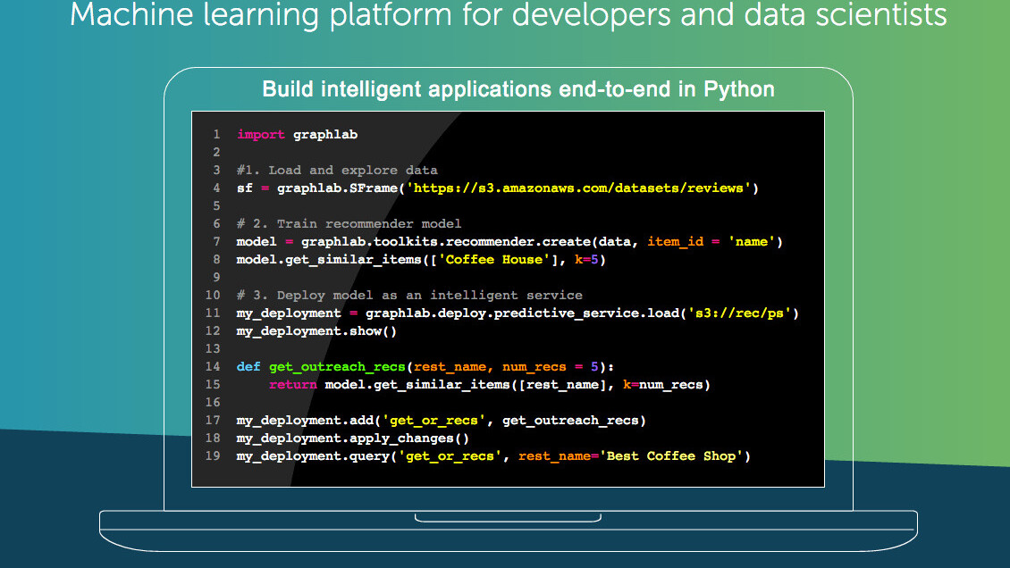The image size is (1010, 568).
Task: Click line number 13 in the code gutter
Action: [213, 348]
